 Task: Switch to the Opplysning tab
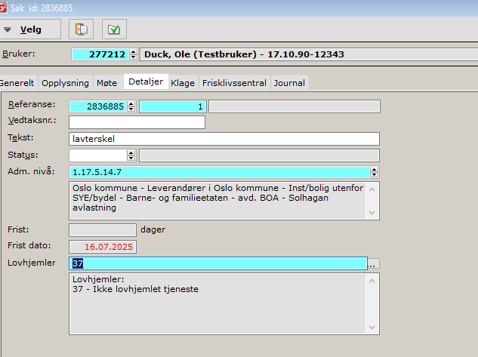pyautogui.click(x=65, y=83)
